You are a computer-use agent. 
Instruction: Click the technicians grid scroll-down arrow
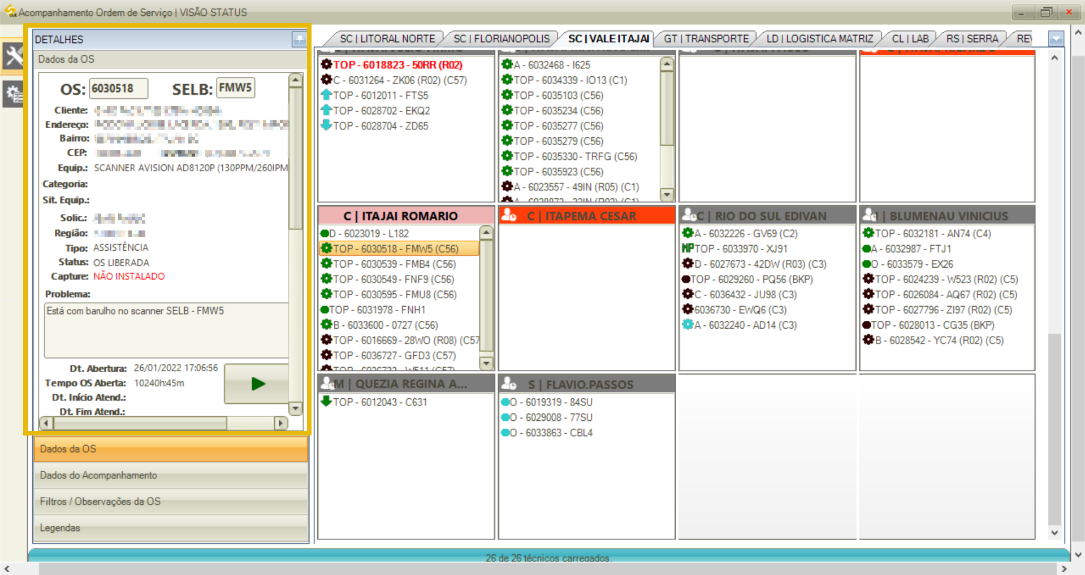(1054, 532)
